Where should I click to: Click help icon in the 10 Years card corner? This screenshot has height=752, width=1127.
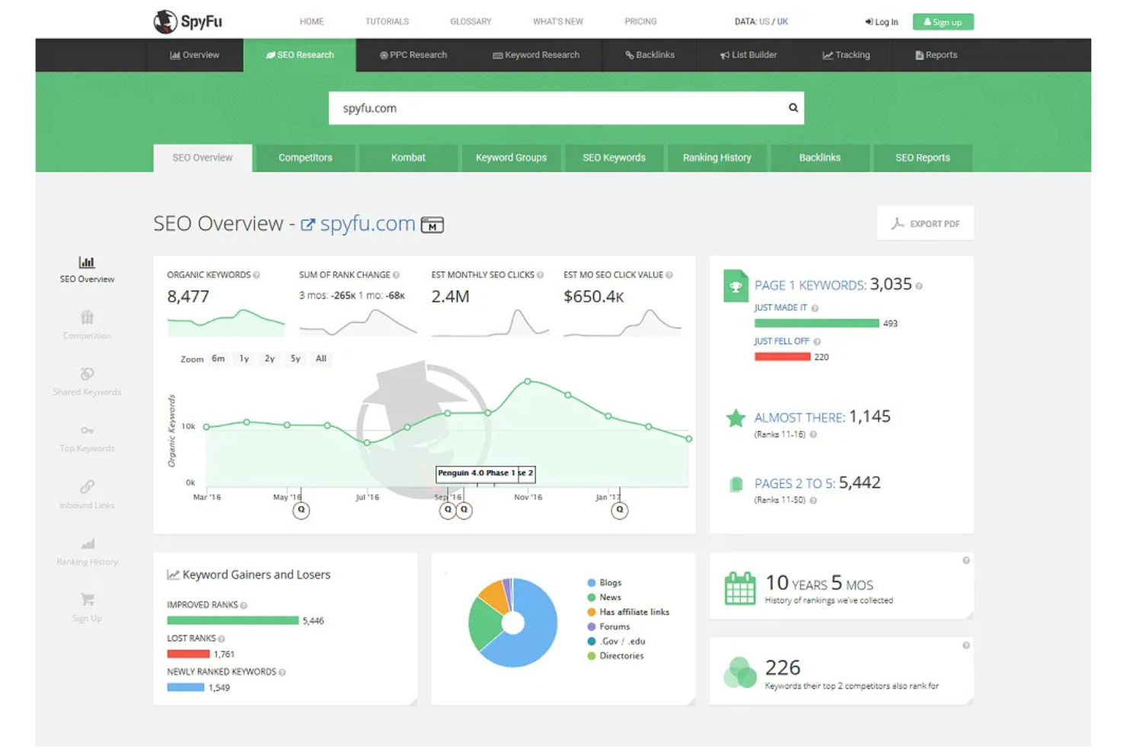[966, 560]
